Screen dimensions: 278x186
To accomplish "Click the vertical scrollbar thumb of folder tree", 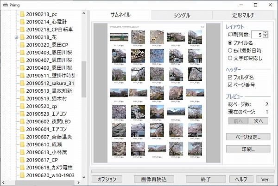I will pos(84,79).
